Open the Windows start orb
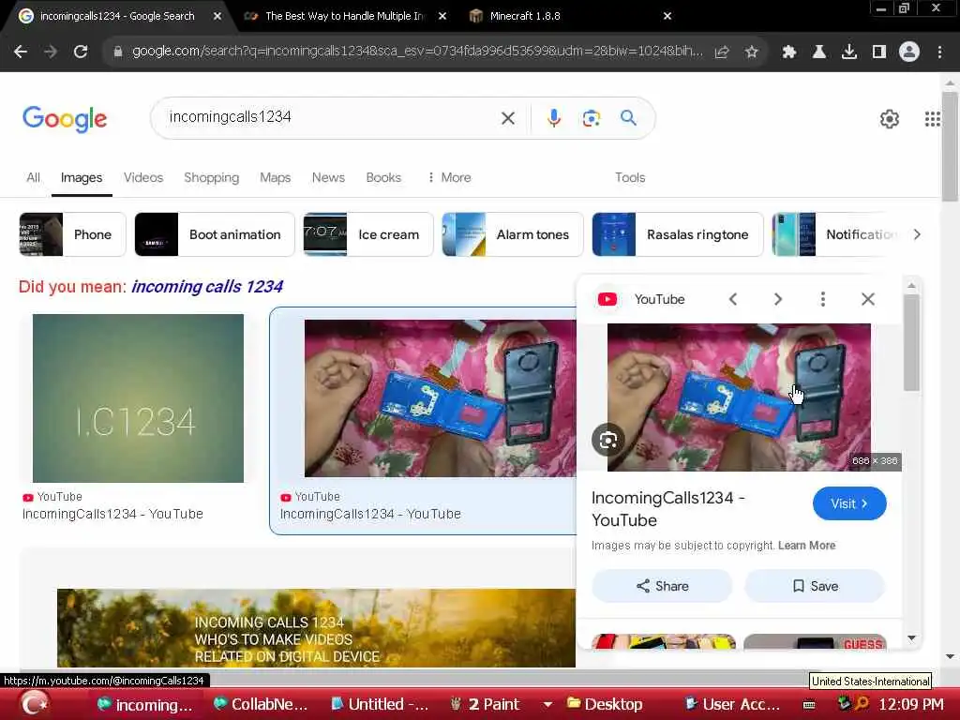Viewport: 960px width, 720px height. (36, 703)
